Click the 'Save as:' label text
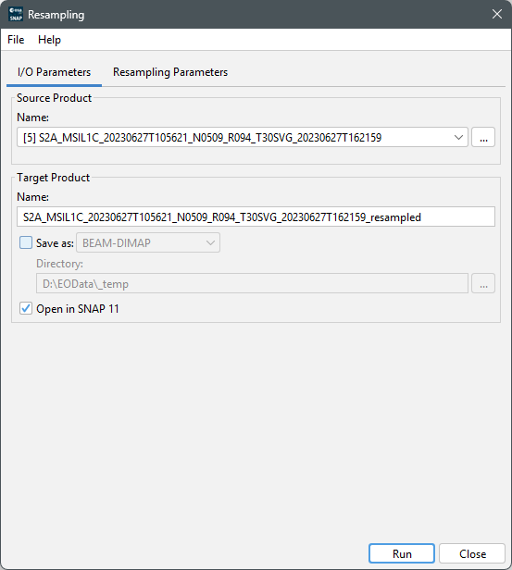 pyautogui.click(x=55, y=242)
